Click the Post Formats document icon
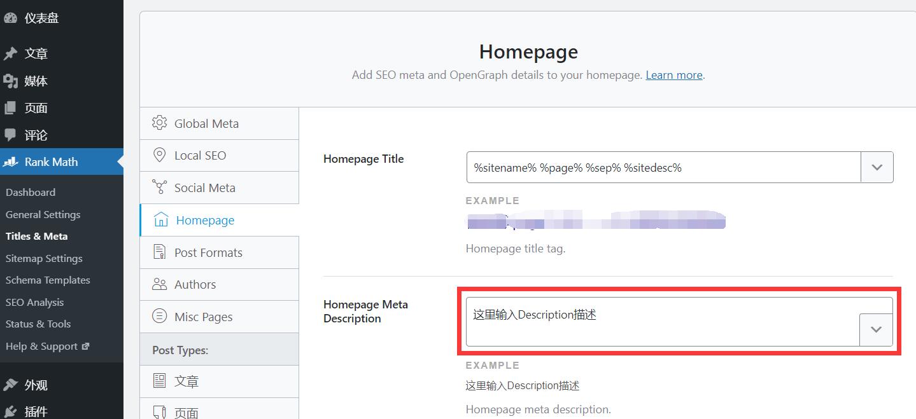Viewport: 916px width, 419px height. point(159,252)
